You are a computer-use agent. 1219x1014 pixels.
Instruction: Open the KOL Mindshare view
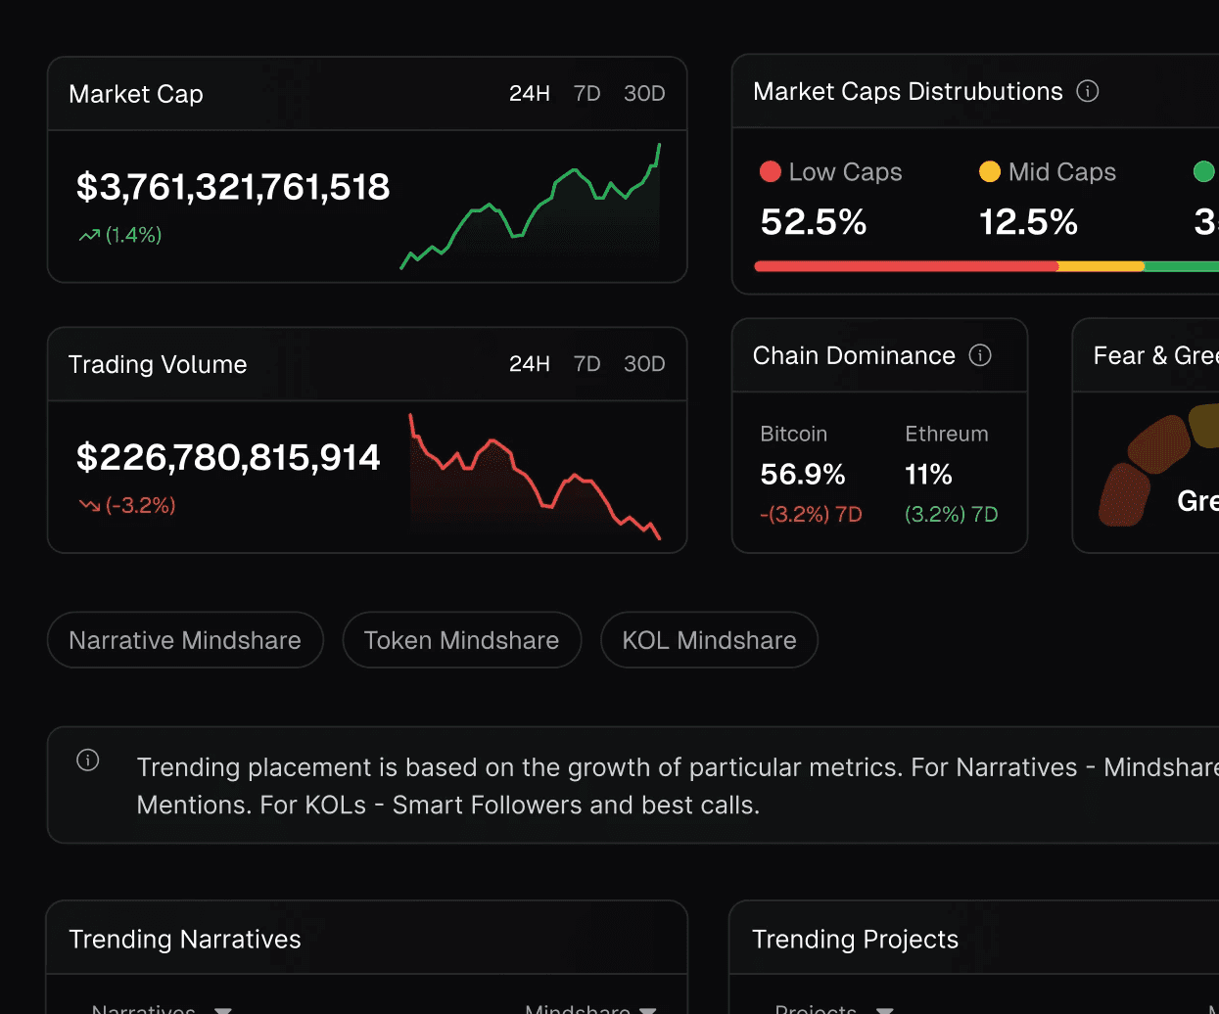coord(710,640)
